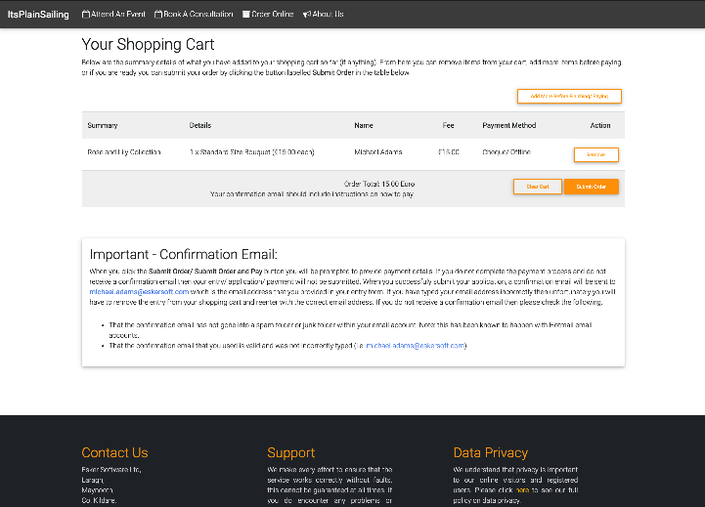Click the Summary column header
Image resolution: width=705 pixels, height=507 pixels.
click(x=103, y=125)
